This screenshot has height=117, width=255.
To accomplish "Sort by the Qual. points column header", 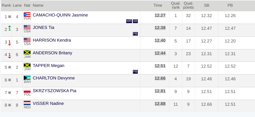I will (189, 5).
